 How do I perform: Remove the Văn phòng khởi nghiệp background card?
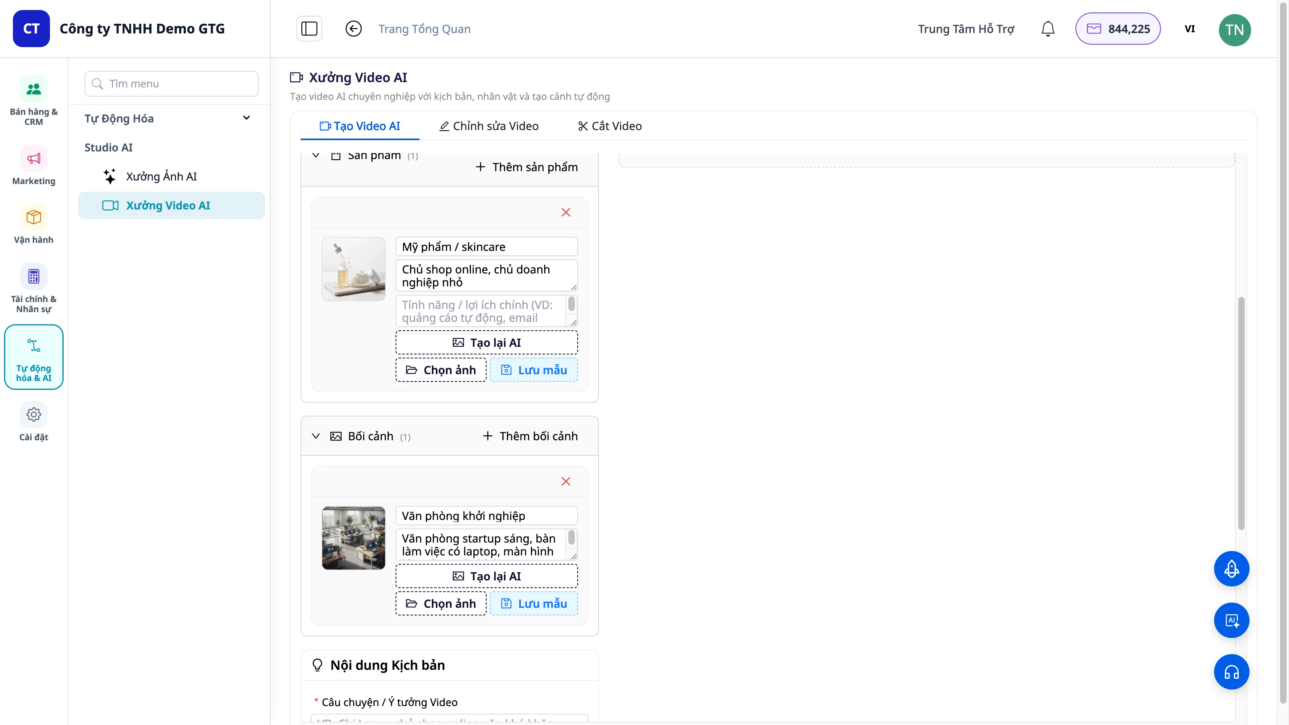(566, 481)
